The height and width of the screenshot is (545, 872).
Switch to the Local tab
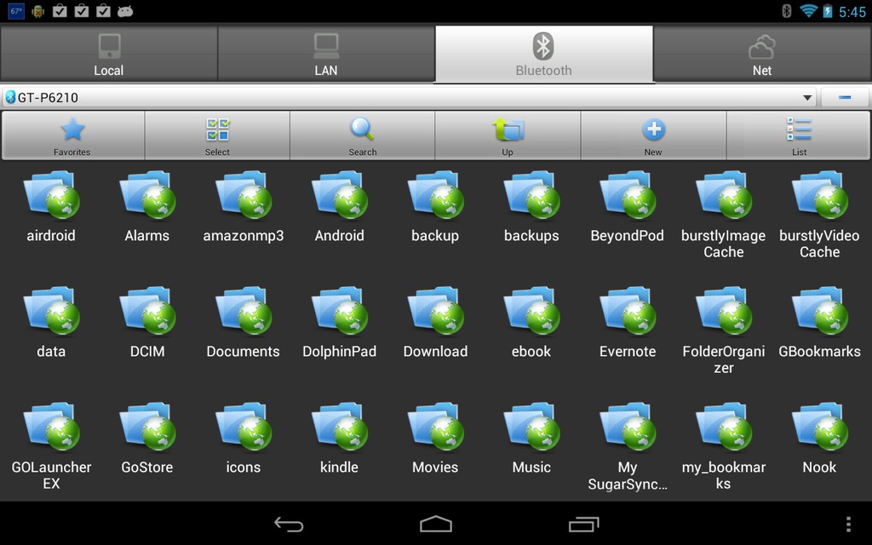[x=108, y=54]
